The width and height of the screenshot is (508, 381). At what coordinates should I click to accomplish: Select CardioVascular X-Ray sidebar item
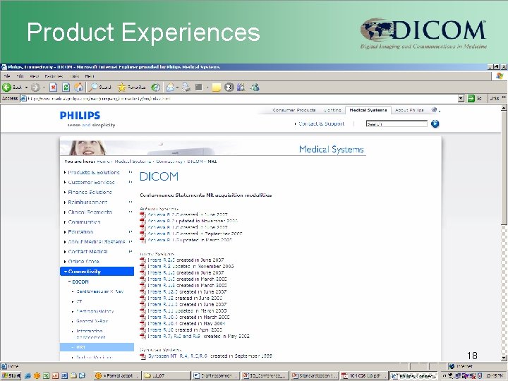point(99,291)
